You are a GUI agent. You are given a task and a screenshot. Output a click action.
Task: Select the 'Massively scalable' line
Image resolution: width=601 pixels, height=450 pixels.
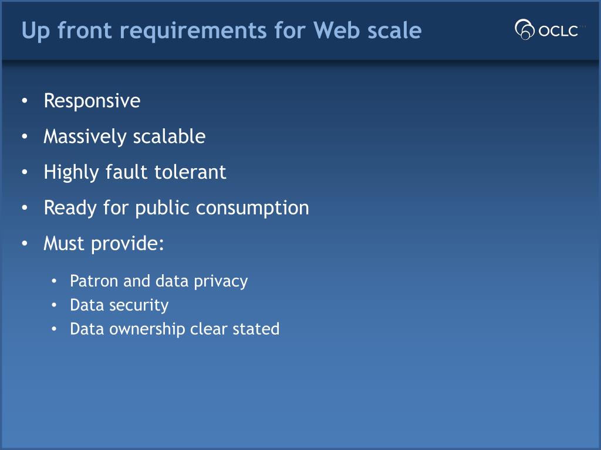click(x=124, y=137)
